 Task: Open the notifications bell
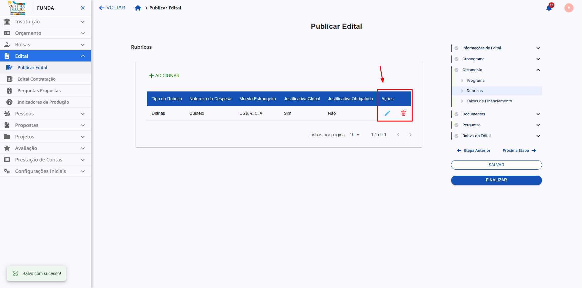click(x=549, y=8)
